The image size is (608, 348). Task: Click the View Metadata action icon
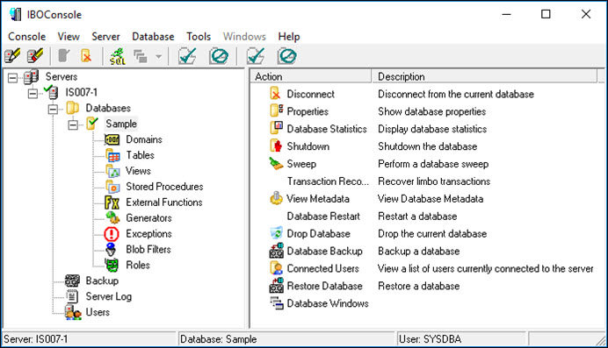pos(276,198)
